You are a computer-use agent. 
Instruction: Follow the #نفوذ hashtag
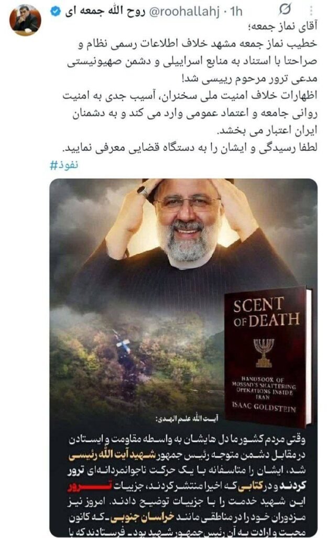click(x=64, y=165)
